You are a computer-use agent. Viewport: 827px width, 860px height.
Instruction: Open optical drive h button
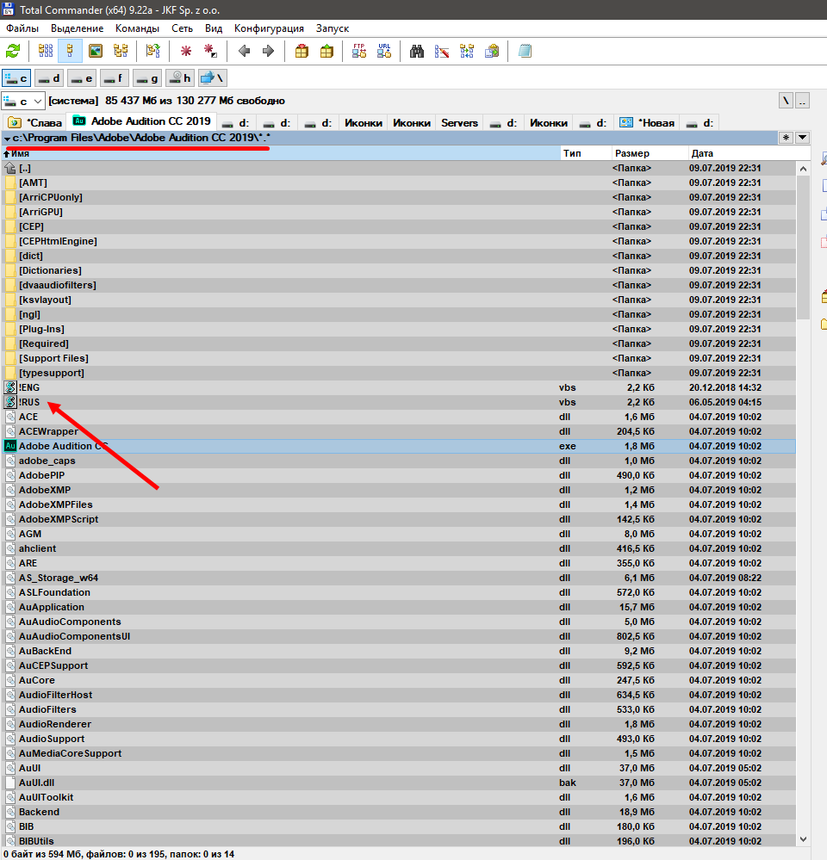tap(180, 78)
